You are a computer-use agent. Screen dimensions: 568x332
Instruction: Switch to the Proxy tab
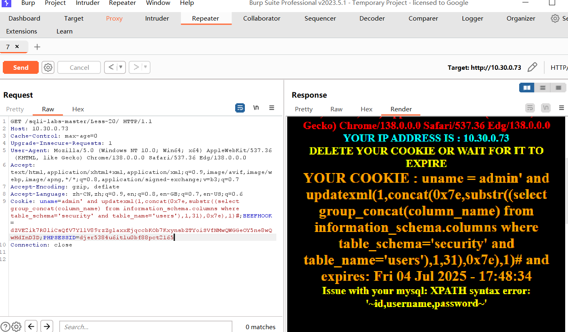(114, 19)
